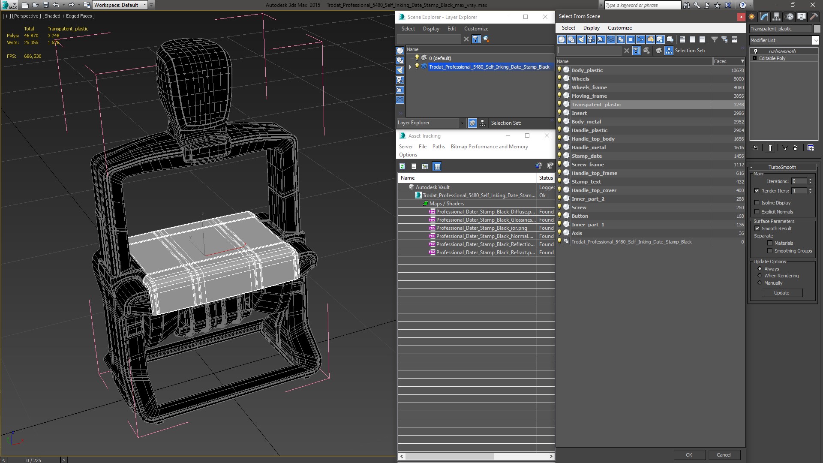Screen dimensions: 823x463
Task: Select the Wheels_frame row in list
Action: pyautogui.click(x=651, y=87)
